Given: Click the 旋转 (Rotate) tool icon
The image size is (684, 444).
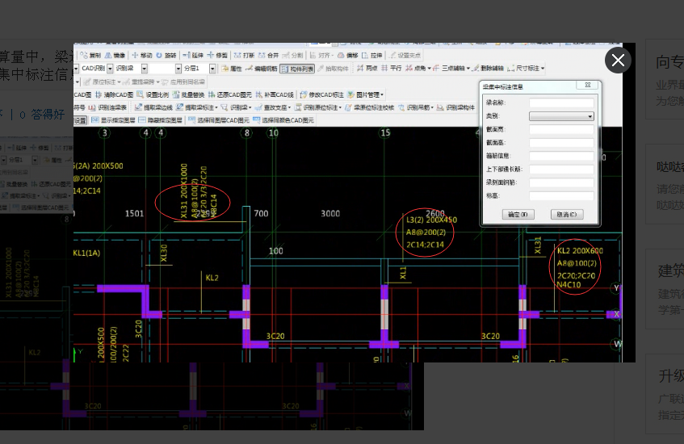Looking at the screenshot, I should click(x=166, y=55).
